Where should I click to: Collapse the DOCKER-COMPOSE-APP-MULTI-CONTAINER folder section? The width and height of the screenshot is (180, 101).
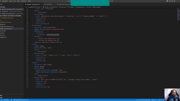coord(12,16)
